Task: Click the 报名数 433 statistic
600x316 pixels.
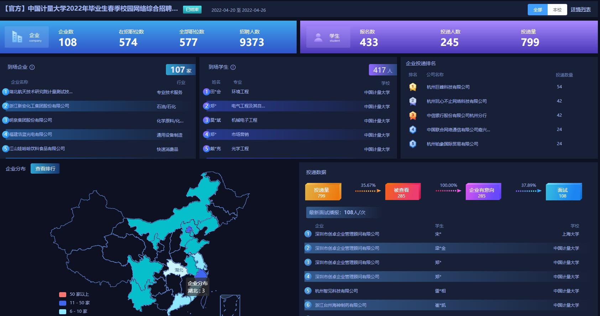Action: 369,38
